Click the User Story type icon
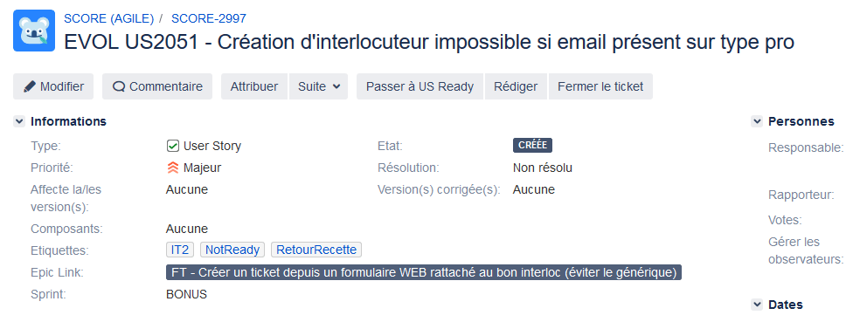This screenshot has height=322, width=853. pos(172,146)
